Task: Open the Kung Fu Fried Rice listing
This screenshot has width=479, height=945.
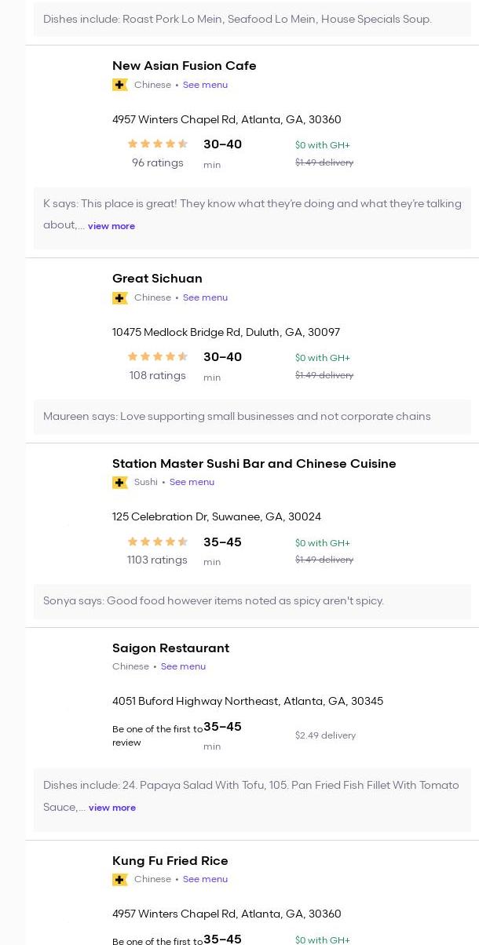Action: pos(170,861)
